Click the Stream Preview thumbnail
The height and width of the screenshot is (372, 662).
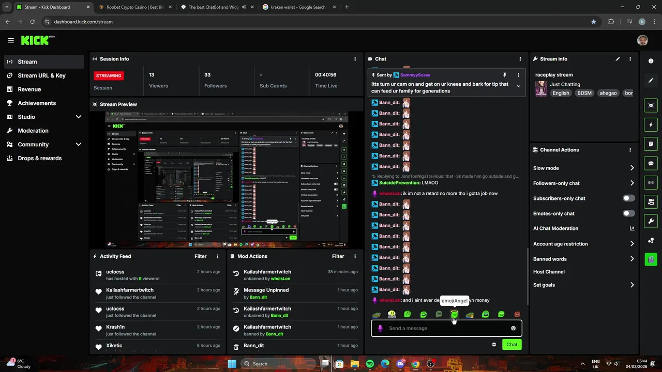point(227,179)
